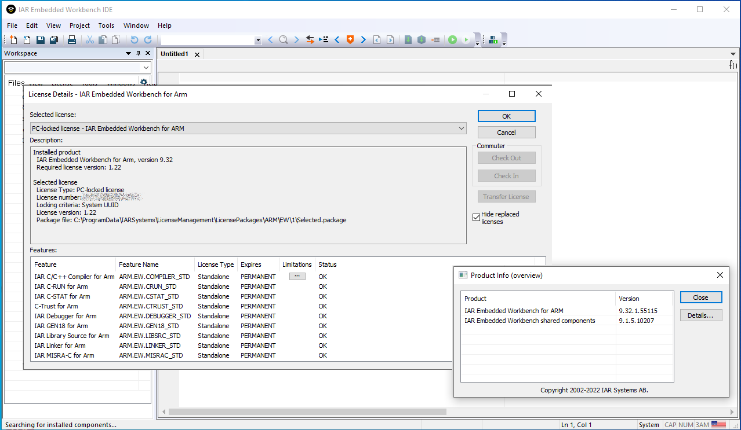This screenshot has width=741, height=430.
Task: Click the Cut scissors icon
Action: [x=90, y=40]
